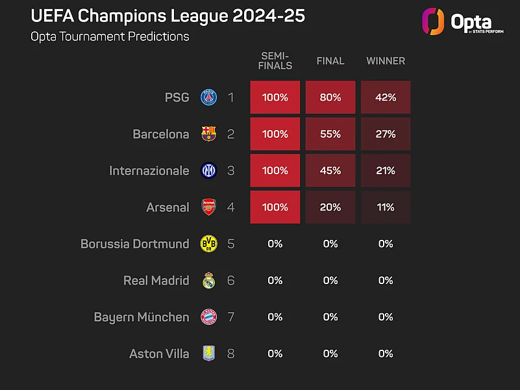520x390 pixels.
Task: Click the Barcelona club crest icon
Action: coord(208,134)
